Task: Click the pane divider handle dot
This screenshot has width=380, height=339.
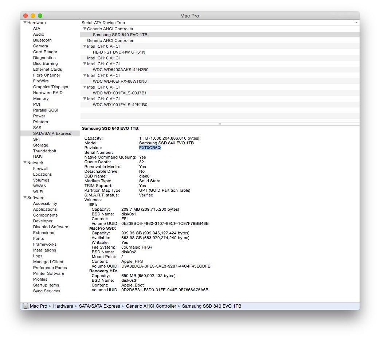Action: [220, 124]
